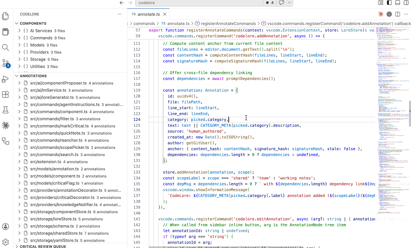Close the annotate.ts tab
The height and width of the screenshot is (248, 411).
click(x=165, y=14)
